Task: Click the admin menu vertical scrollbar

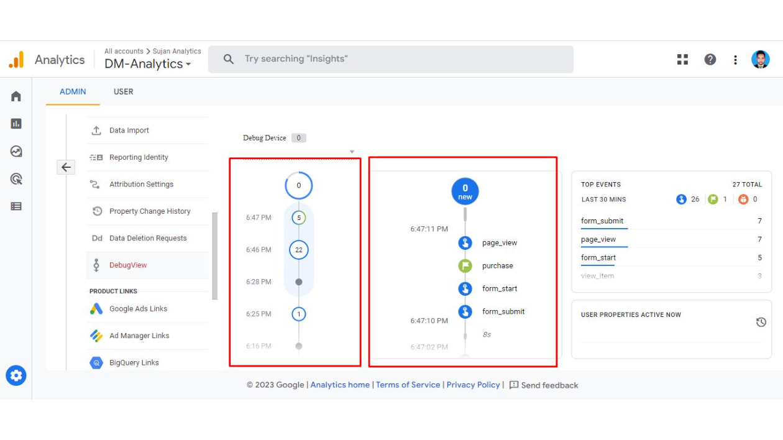Action: [x=215, y=256]
